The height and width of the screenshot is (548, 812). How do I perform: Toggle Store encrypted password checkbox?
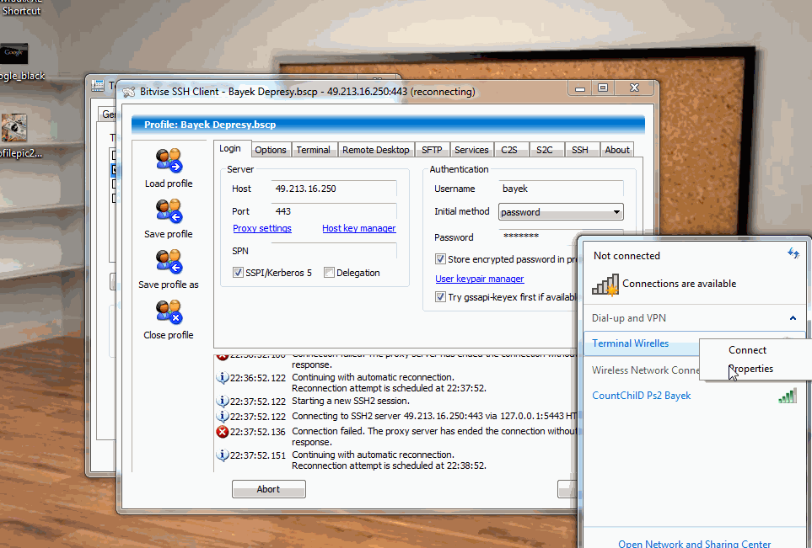click(x=440, y=259)
